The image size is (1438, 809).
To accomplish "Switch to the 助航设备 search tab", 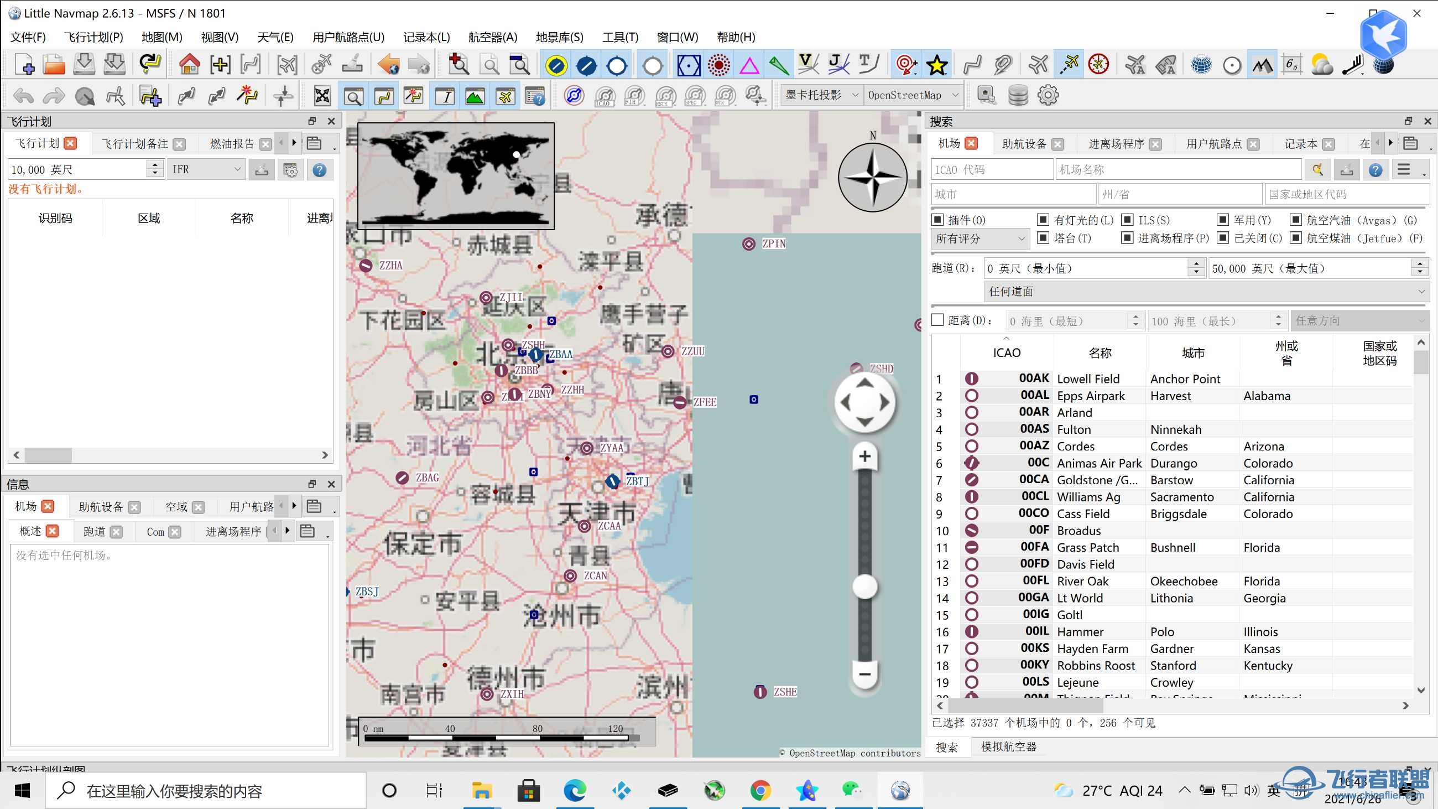I will tap(1024, 144).
